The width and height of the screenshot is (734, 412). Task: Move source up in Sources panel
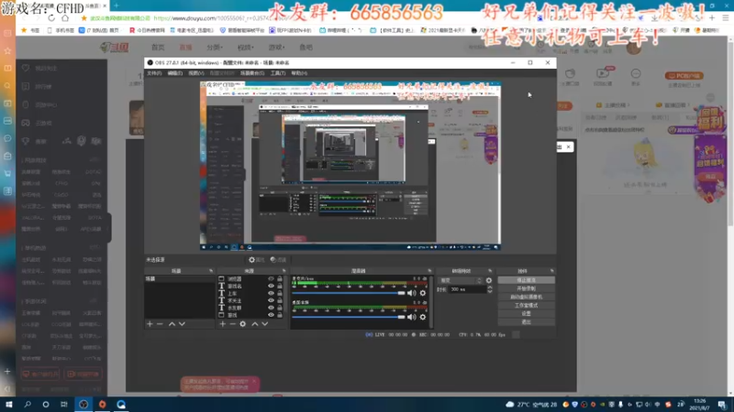tap(255, 324)
